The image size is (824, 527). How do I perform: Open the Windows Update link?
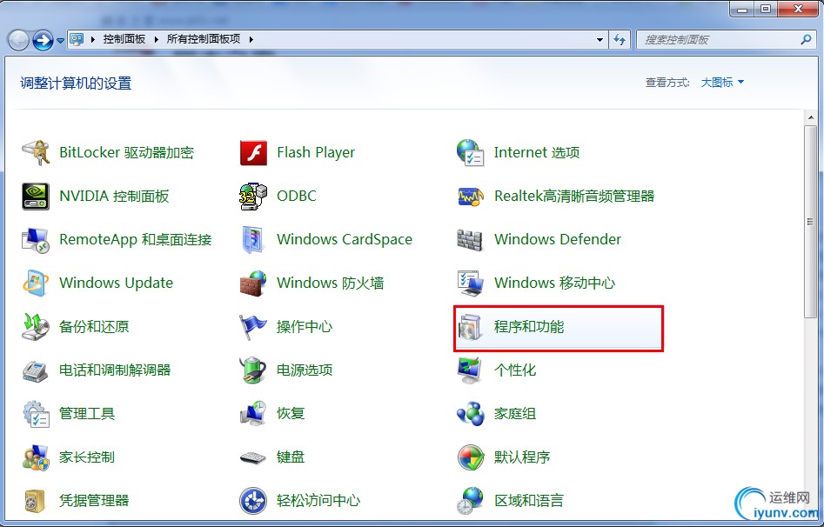coord(116,283)
